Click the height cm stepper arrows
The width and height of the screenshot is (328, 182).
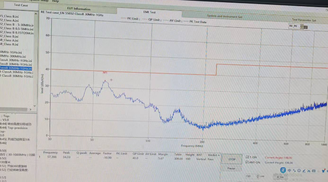point(258,176)
